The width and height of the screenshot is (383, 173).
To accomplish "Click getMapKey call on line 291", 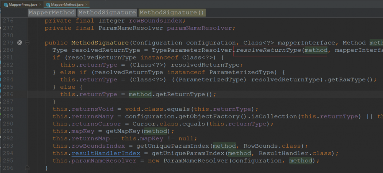I will click(x=123, y=131).
